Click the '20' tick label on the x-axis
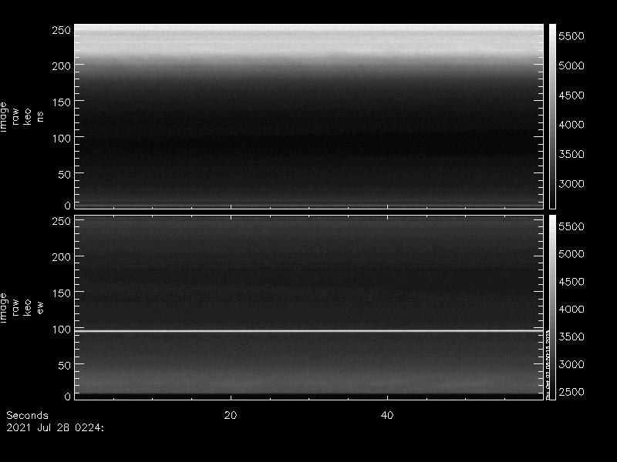 pyautogui.click(x=230, y=415)
